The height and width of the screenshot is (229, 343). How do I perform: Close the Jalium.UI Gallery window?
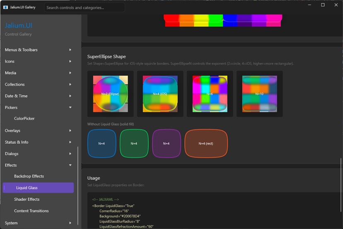[336, 5]
